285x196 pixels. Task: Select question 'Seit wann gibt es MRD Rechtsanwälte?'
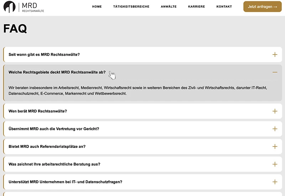(44, 55)
